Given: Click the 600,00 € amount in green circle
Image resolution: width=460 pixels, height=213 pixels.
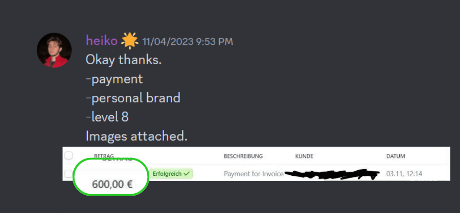Looking at the screenshot, I should click(x=112, y=184).
